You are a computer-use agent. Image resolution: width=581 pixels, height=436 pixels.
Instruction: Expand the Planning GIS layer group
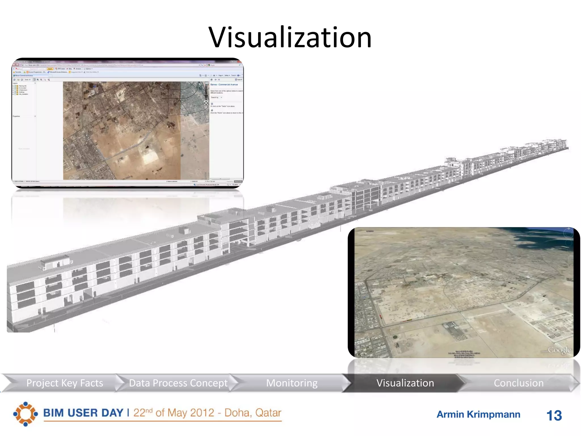coord(13,86)
